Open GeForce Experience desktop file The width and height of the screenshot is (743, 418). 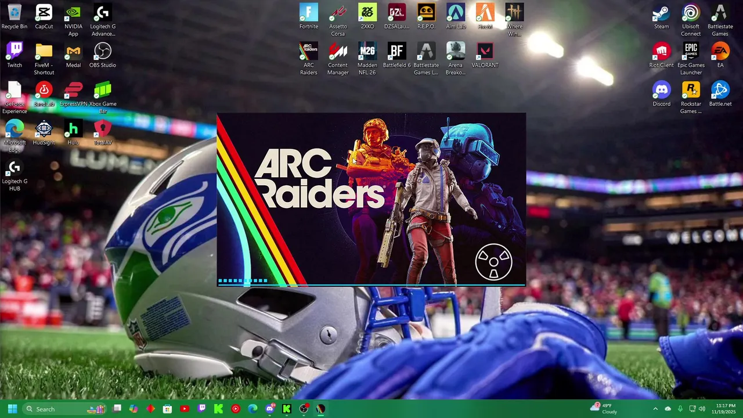(15, 98)
